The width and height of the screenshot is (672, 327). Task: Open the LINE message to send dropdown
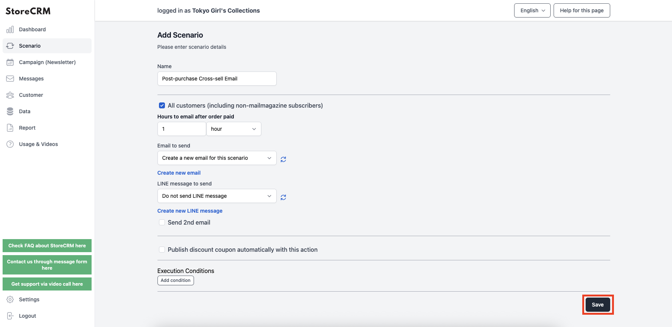point(217,196)
